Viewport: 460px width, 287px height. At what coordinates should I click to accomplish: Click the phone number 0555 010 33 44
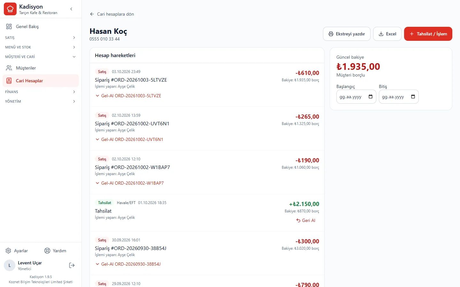104,39
